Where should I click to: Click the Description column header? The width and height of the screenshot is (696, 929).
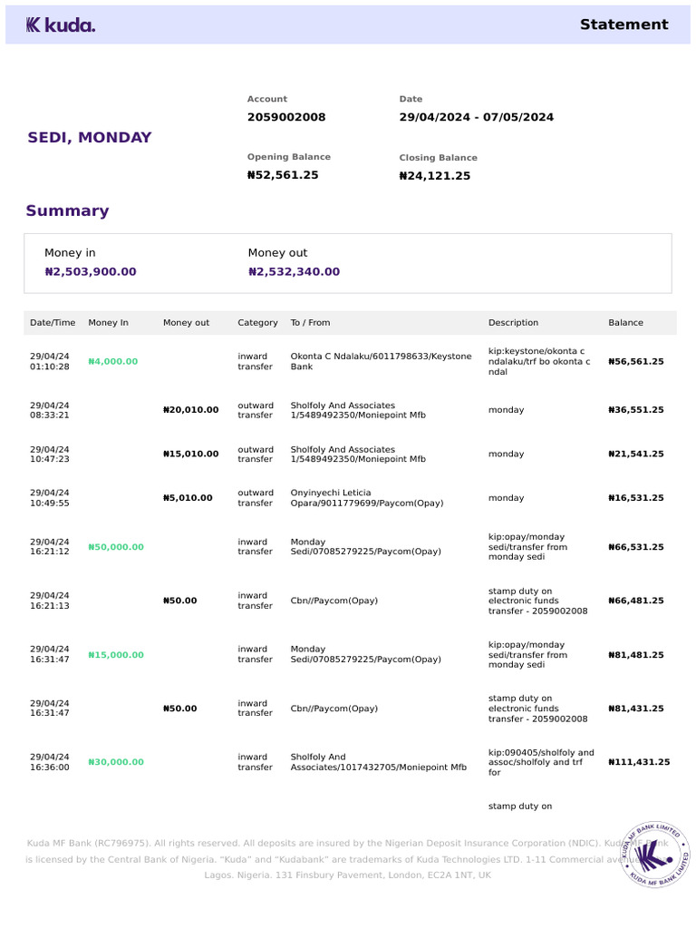coord(513,323)
